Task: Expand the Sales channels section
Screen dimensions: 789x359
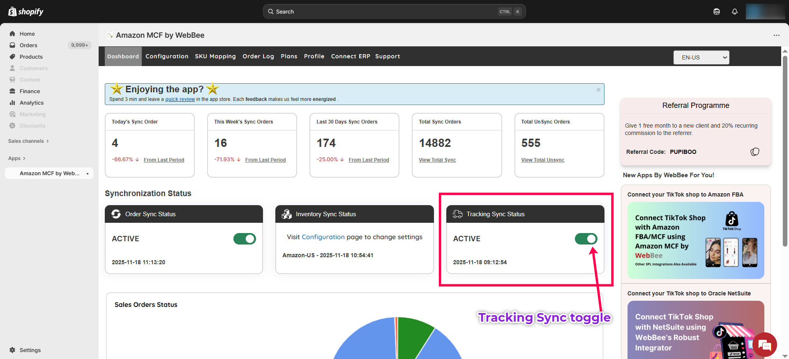Action: pos(28,141)
